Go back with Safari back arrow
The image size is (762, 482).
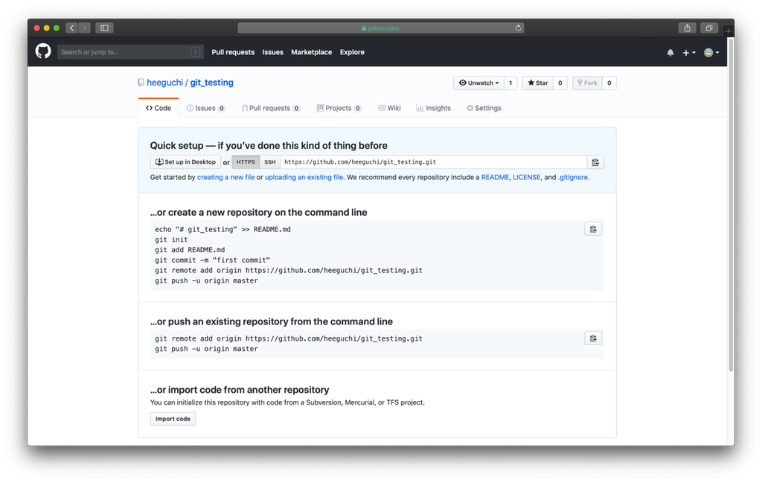click(x=72, y=28)
